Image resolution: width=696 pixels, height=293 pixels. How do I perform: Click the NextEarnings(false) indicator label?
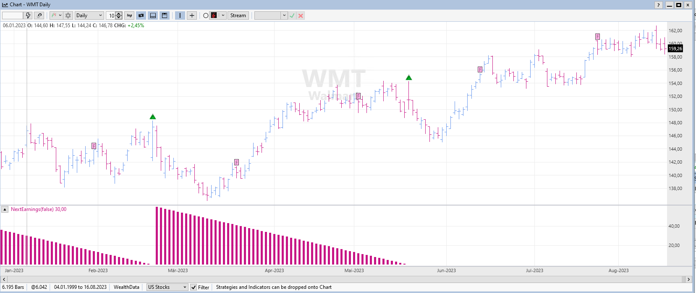(x=39, y=209)
